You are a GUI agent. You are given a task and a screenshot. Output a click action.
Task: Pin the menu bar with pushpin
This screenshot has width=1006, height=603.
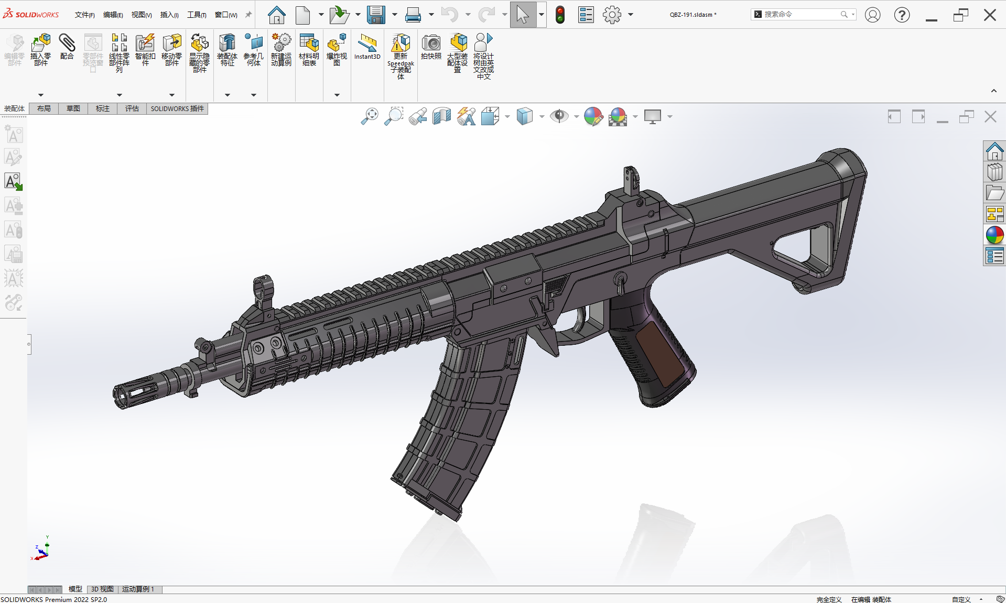click(x=248, y=15)
